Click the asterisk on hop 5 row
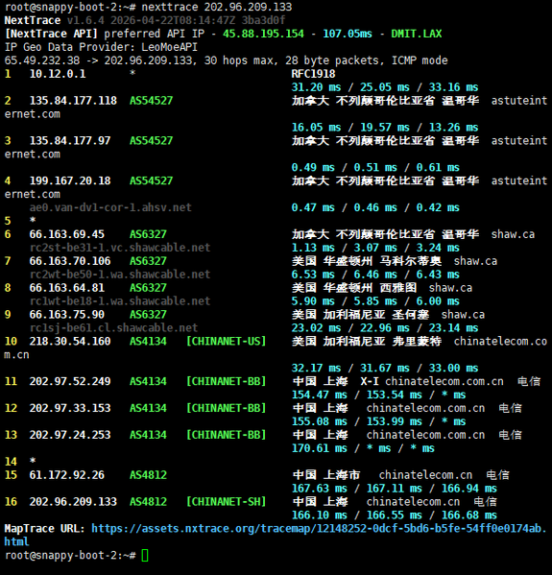The height and width of the screenshot is (575, 552). (x=33, y=220)
